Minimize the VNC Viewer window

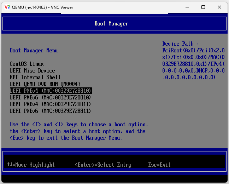click(x=187, y=7)
